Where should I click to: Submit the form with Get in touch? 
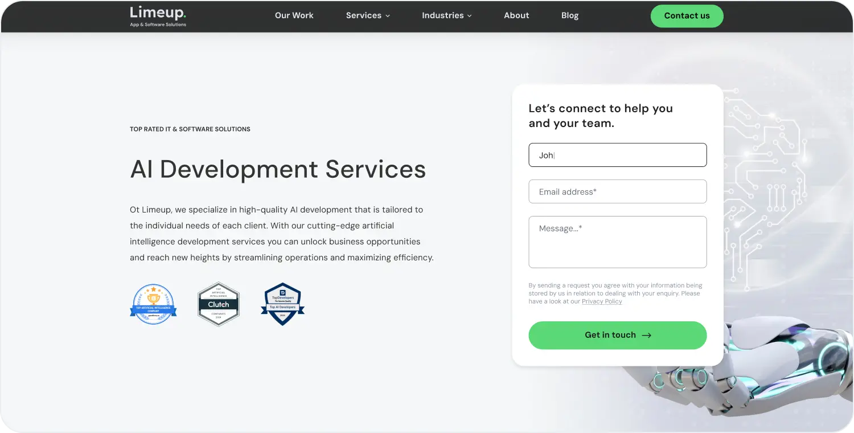[x=610, y=335]
